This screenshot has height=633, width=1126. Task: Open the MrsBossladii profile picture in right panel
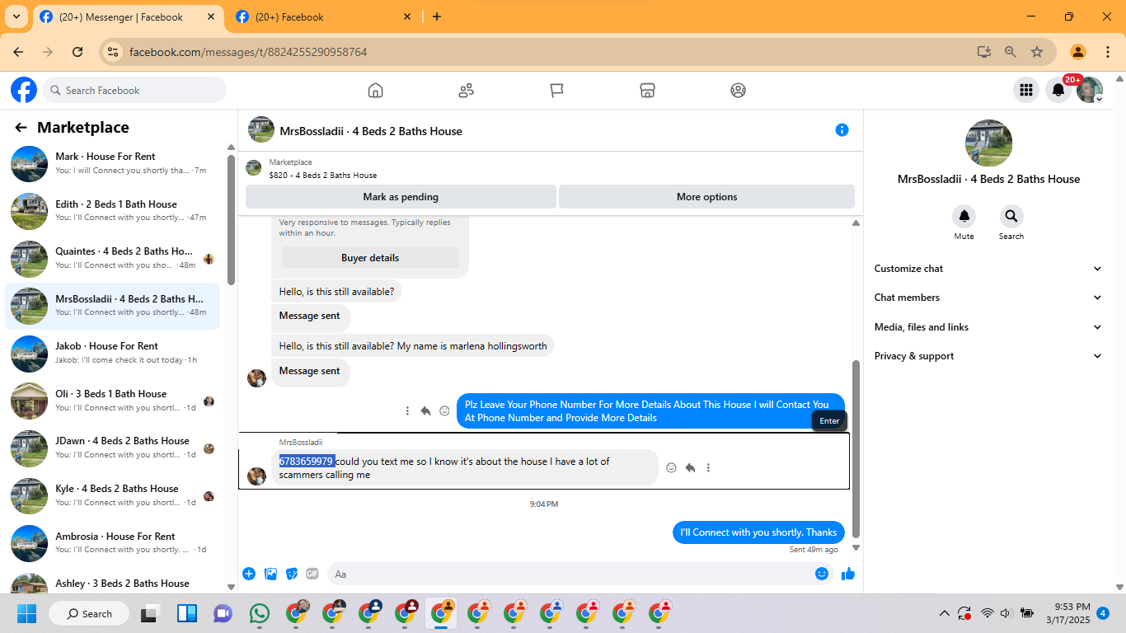(988, 143)
